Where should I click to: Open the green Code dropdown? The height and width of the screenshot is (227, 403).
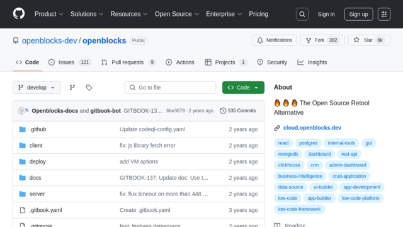click(243, 88)
